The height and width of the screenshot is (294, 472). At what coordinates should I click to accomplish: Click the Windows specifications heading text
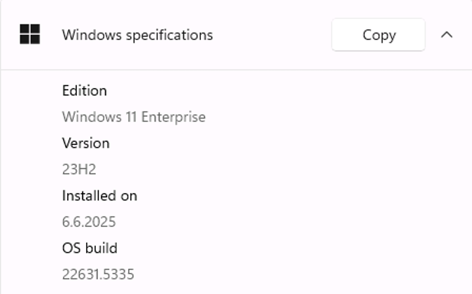click(x=137, y=35)
